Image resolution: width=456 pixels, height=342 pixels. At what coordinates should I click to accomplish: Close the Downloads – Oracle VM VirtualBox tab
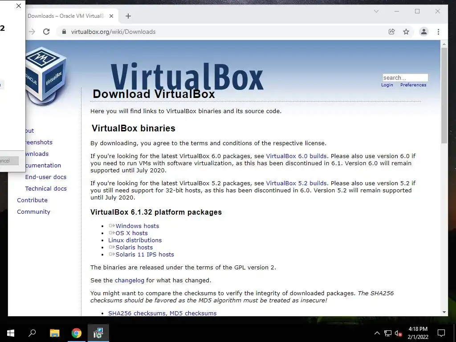(111, 16)
